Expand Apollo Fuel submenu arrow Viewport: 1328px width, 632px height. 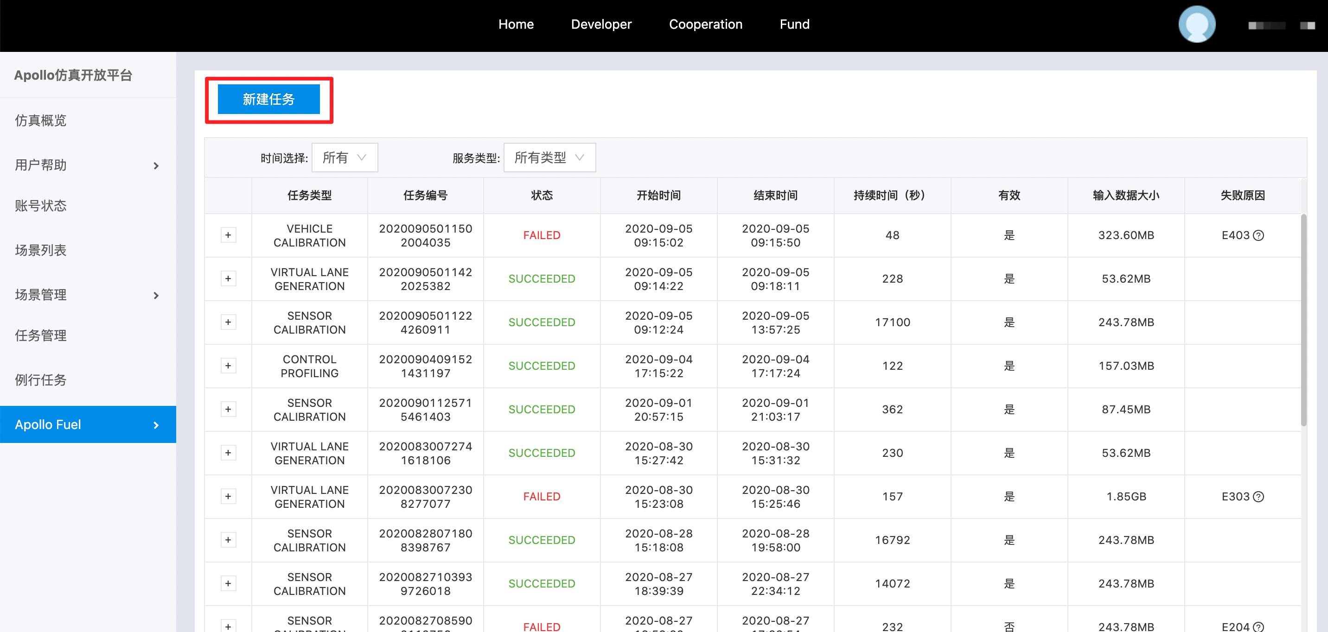pos(156,425)
